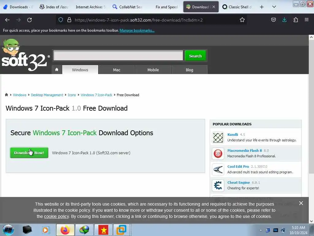Viewport: 314px width, 236px height.
Task: Open the black folder taskbar icon
Action: pyautogui.click(x=27, y=230)
